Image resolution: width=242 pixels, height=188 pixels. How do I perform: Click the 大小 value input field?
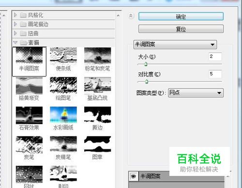(215, 57)
